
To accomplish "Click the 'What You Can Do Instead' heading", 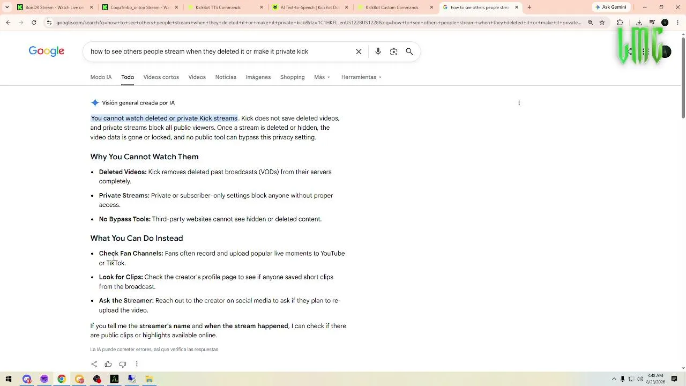I will 137,239.
